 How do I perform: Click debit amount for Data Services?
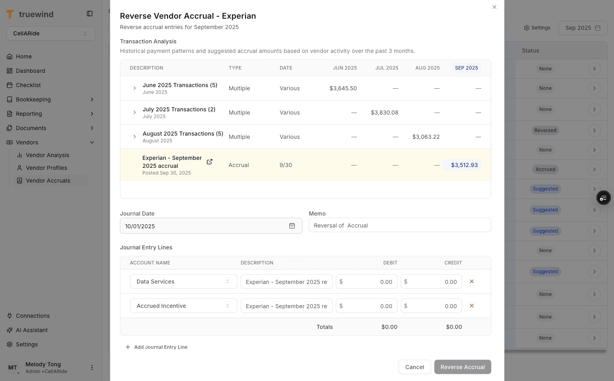(367, 282)
